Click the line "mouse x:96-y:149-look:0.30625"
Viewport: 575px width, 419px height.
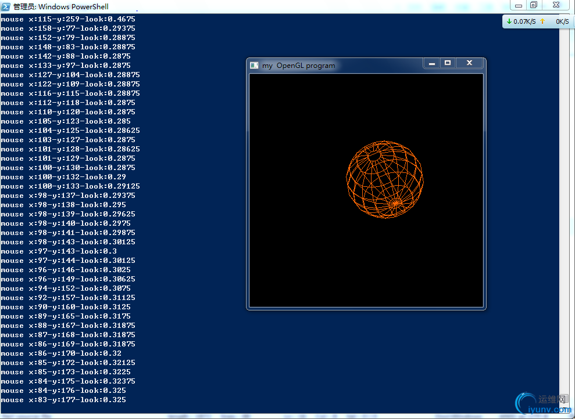point(68,279)
